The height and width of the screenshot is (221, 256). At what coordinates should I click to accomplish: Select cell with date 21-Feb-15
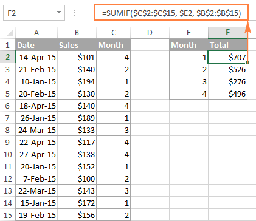(x=36, y=69)
